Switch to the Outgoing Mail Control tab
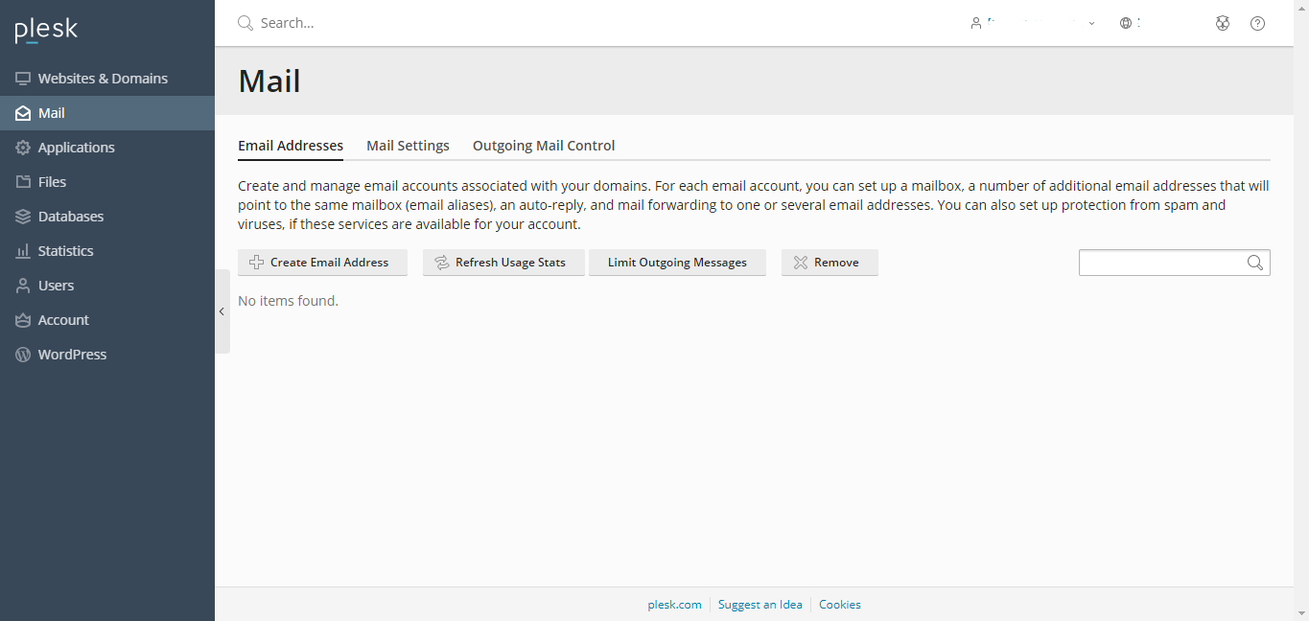 click(544, 146)
